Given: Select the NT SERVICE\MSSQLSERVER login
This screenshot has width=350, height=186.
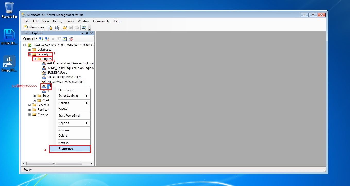Looking at the screenshot, I should 66,82.
